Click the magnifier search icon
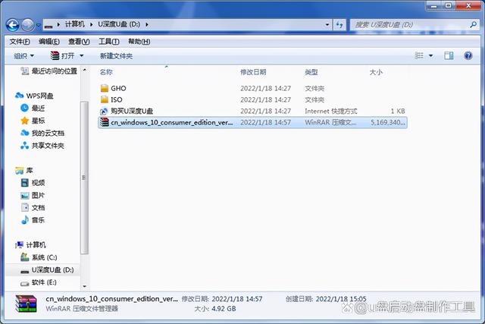This screenshot has width=485, height=324. point(473,24)
